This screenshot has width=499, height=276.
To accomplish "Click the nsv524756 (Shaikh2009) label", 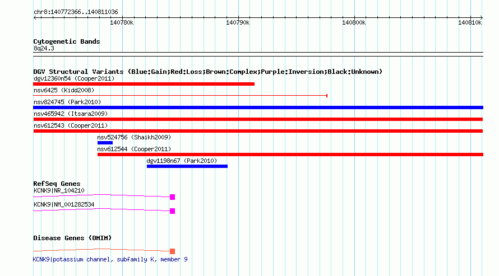I will (134, 137).
